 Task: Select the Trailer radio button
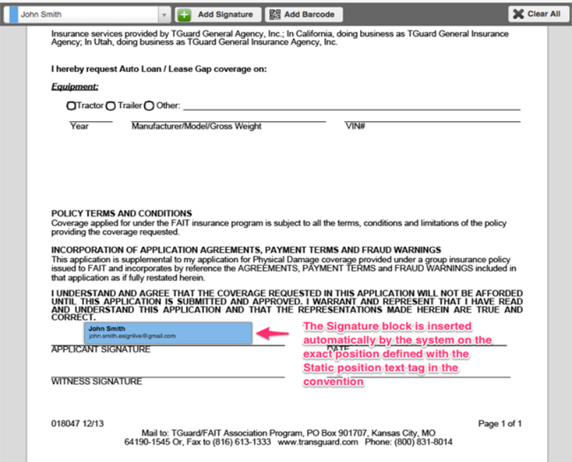(x=111, y=106)
